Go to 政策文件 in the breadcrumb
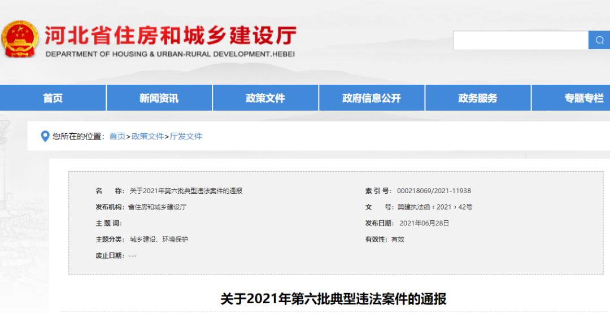 147,136
